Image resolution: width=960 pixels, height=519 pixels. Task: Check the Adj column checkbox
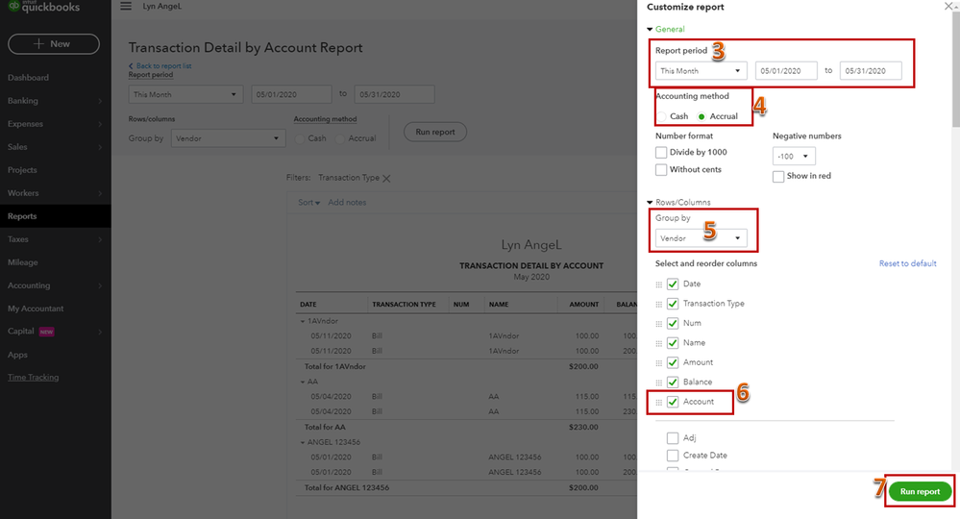pyautogui.click(x=673, y=438)
